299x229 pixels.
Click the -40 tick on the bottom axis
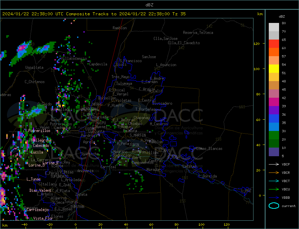tap(24, 225)
